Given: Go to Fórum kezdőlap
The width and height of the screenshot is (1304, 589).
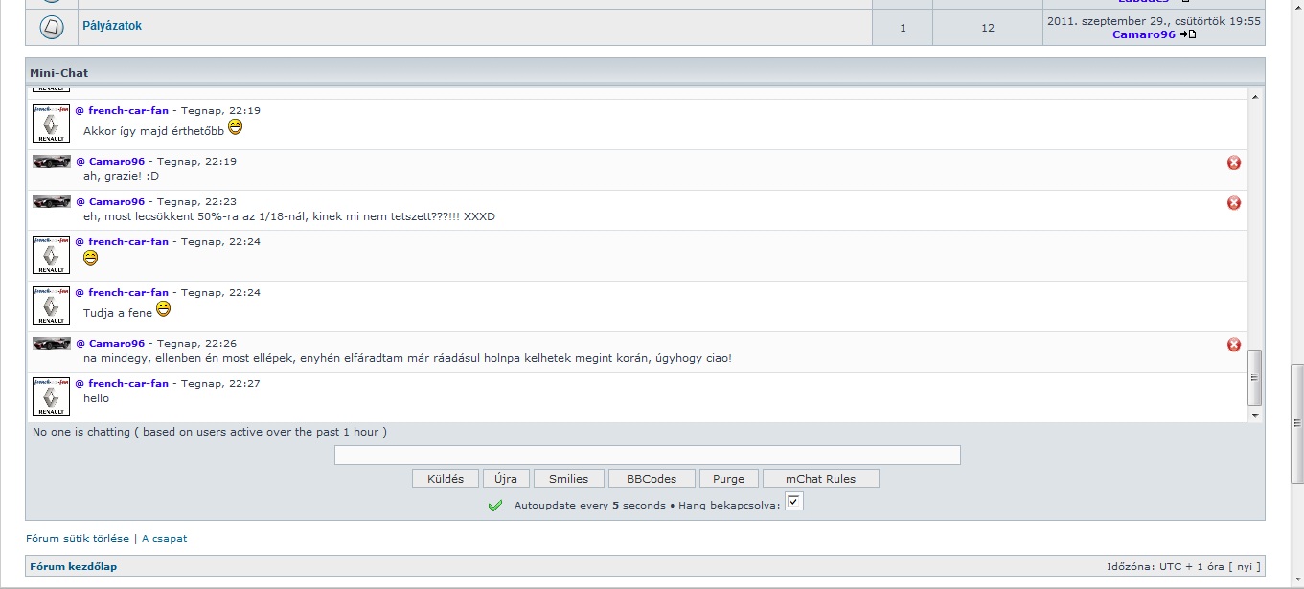Looking at the screenshot, I should point(74,567).
